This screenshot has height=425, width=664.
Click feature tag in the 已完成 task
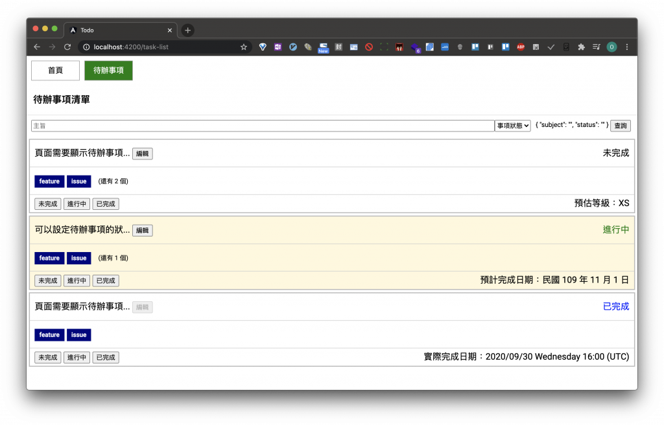(49, 334)
